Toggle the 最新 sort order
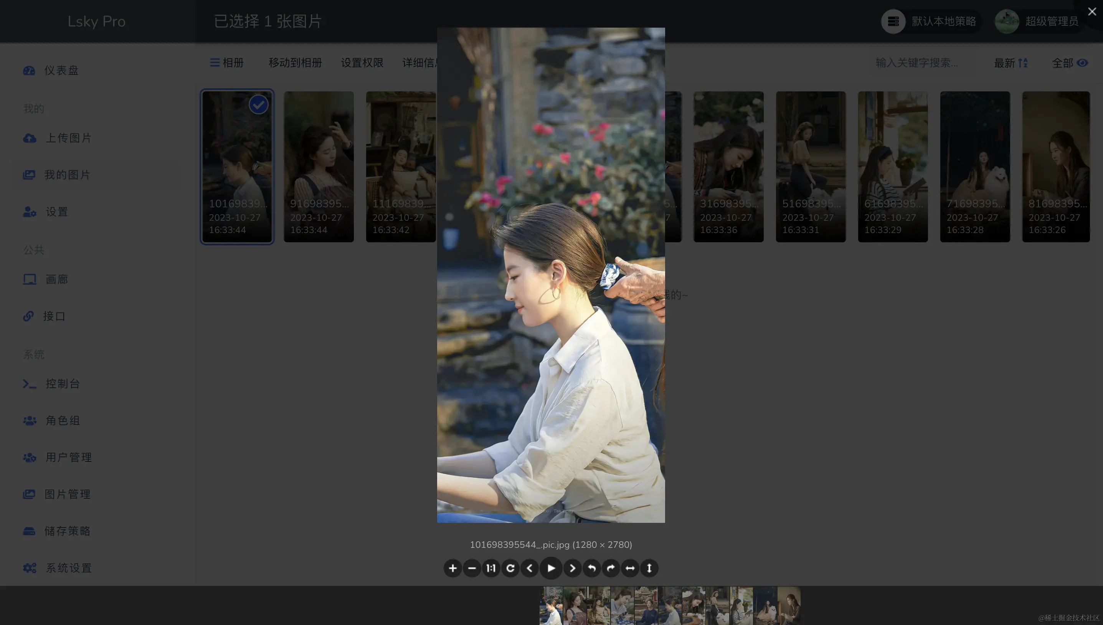Screen dimensions: 1103x625 pyautogui.click(x=1011, y=63)
